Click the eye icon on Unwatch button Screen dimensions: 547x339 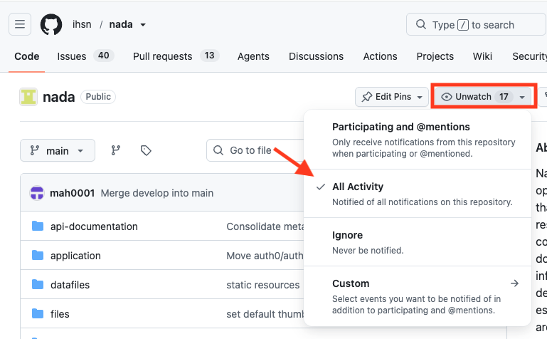click(447, 97)
